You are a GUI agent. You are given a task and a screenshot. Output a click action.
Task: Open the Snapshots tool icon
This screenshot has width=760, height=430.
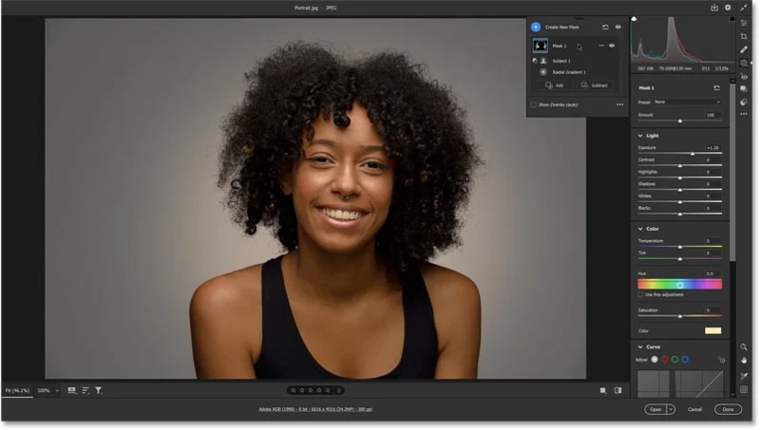[x=744, y=89]
